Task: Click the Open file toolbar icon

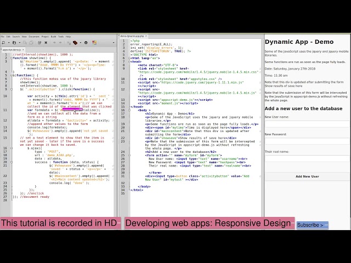Action: (x=14, y=43)
